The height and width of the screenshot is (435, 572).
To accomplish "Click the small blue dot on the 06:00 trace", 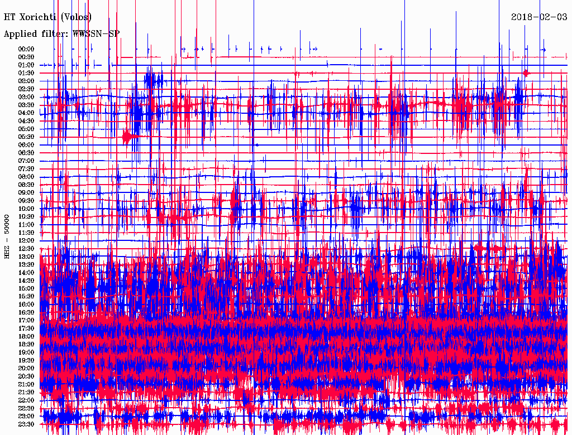I will 256,145.
